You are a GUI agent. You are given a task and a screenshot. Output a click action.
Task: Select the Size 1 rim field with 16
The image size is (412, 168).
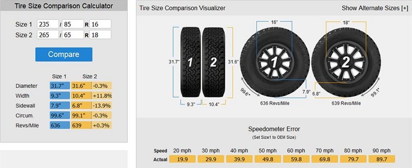pyautogui.click(x=101, y=24)
